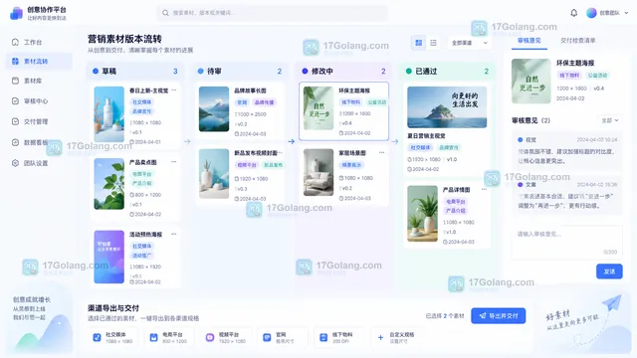637x358 pixels.
Task: Open the 产品详情图 plant thumbnail
Action: pyautogui.click(x=422, y=214)
